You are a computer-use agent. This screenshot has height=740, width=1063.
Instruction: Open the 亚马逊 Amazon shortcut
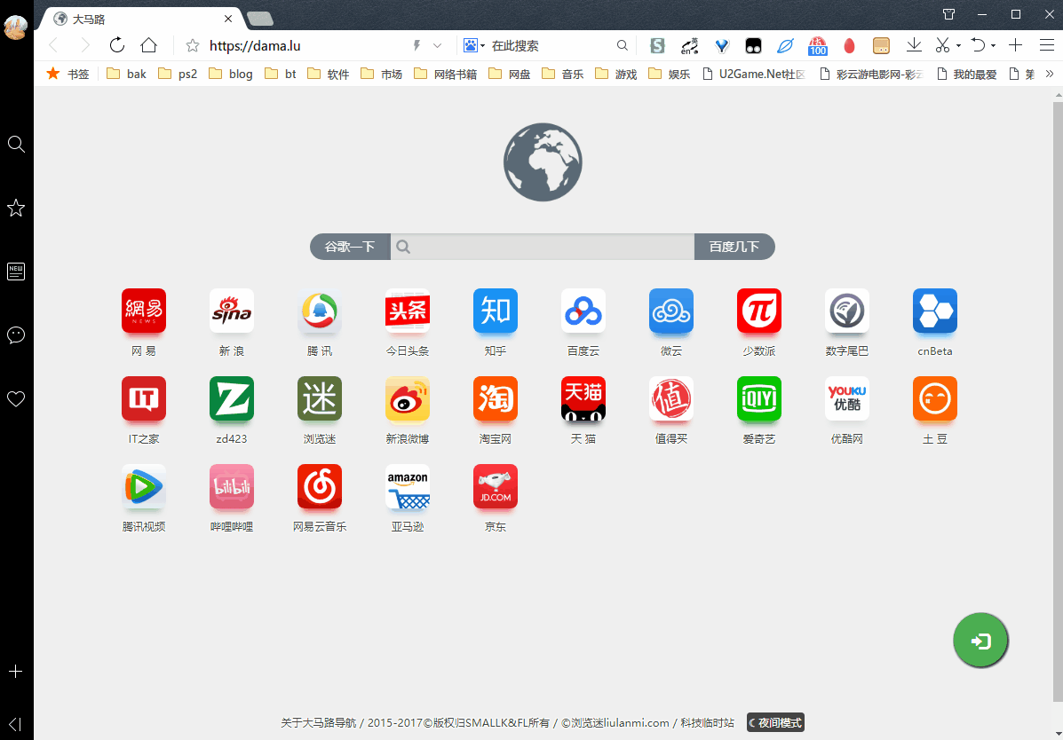(408, 486)
